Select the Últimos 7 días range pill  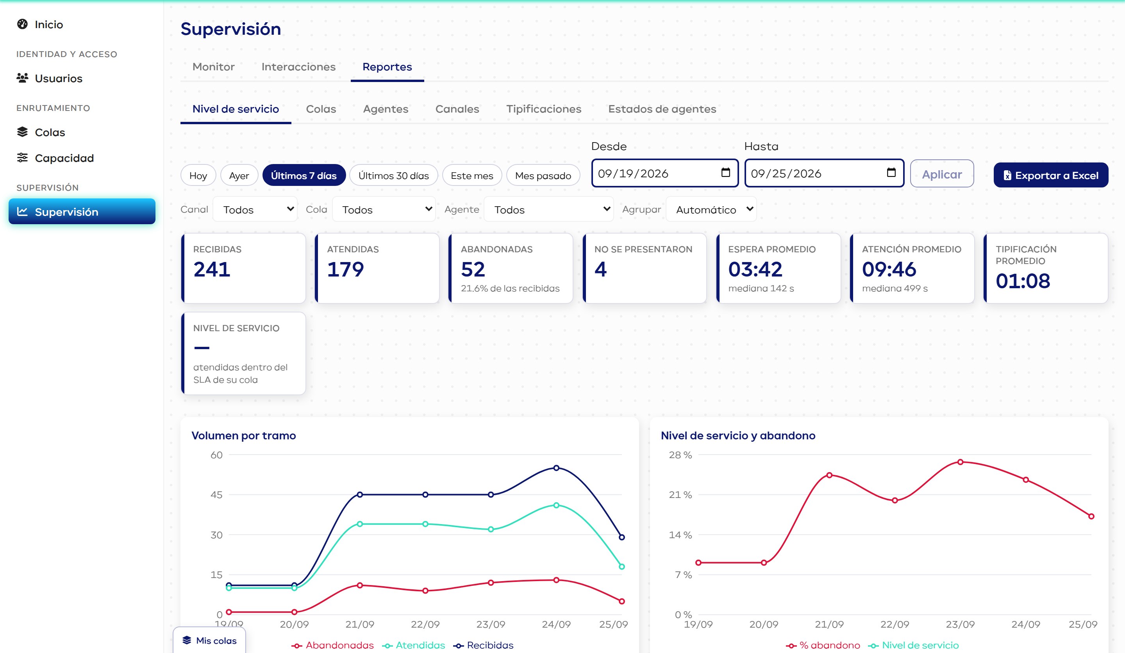tap(304, 175)
